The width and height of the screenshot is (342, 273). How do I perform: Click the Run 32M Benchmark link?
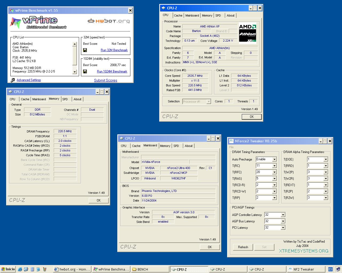[114, 50]
